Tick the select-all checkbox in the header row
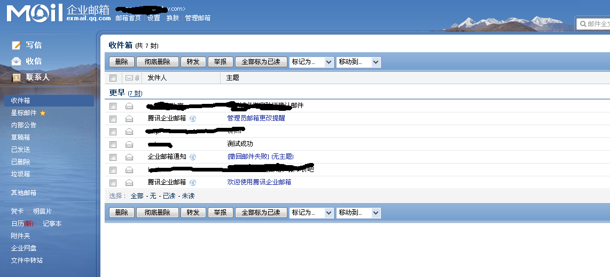610x277 pixels. 113,78
